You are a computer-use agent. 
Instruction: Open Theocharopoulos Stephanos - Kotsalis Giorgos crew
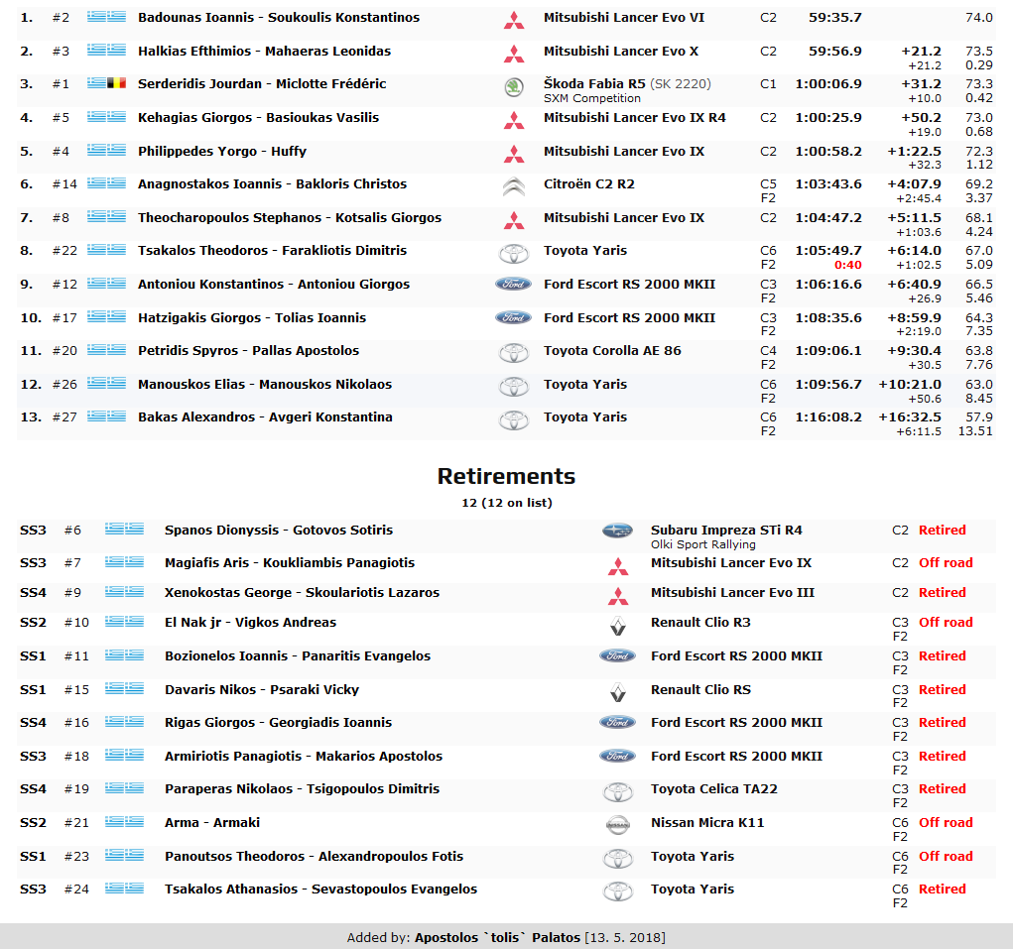tap(290, 217)
